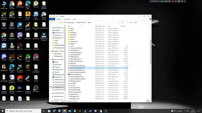Screen dimensions: 202x113
Task: Click file list vertical scrollbar thumb
Action: 151,51
